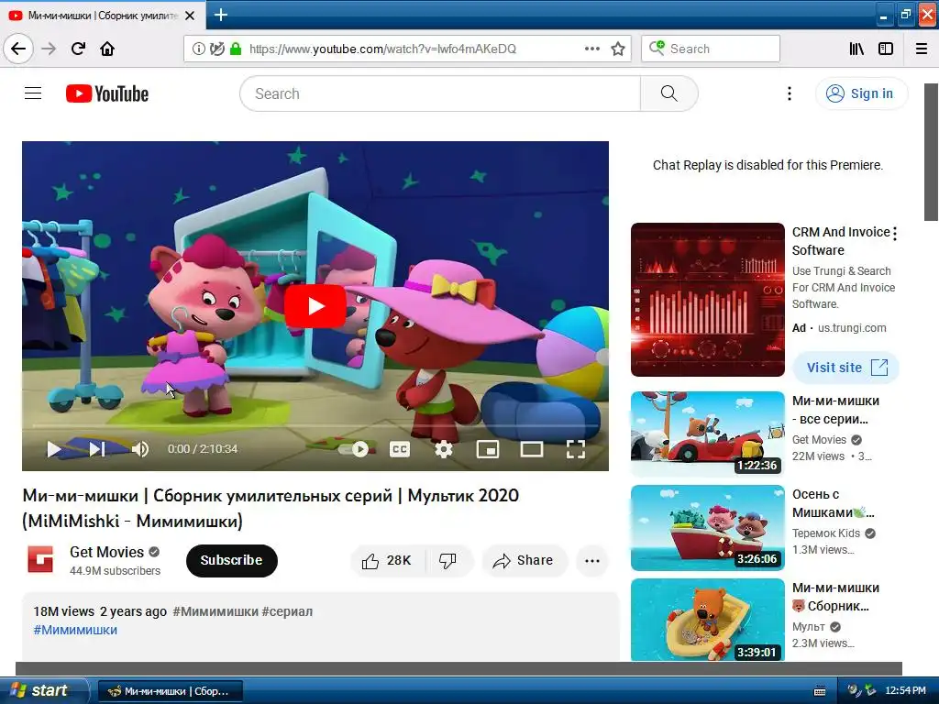The width and height of the screenshot is (939, 704).
Task: Open the CRM And Invoice Software ad thumbnail
Action: click(707, 300)
